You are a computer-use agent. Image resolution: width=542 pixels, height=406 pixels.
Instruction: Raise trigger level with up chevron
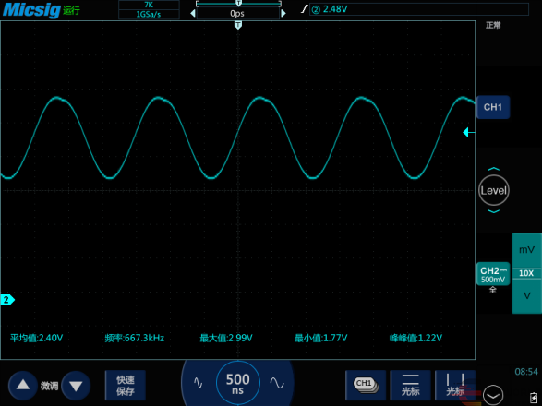494,169
